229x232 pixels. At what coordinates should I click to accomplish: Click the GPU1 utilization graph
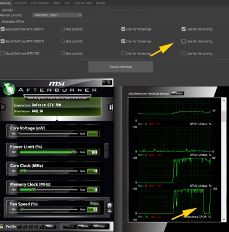coord(175,139)
